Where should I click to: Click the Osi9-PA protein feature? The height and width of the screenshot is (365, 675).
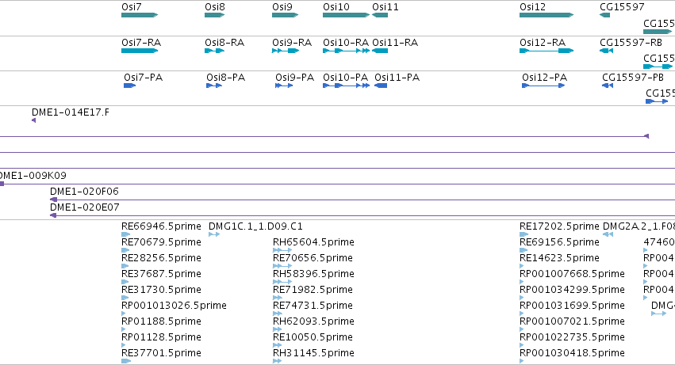284,86
